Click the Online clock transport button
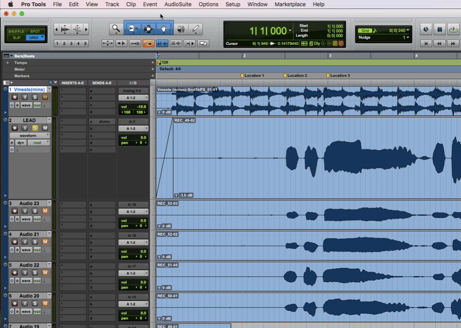Screen dimensions: 461x328 [426, 29]
